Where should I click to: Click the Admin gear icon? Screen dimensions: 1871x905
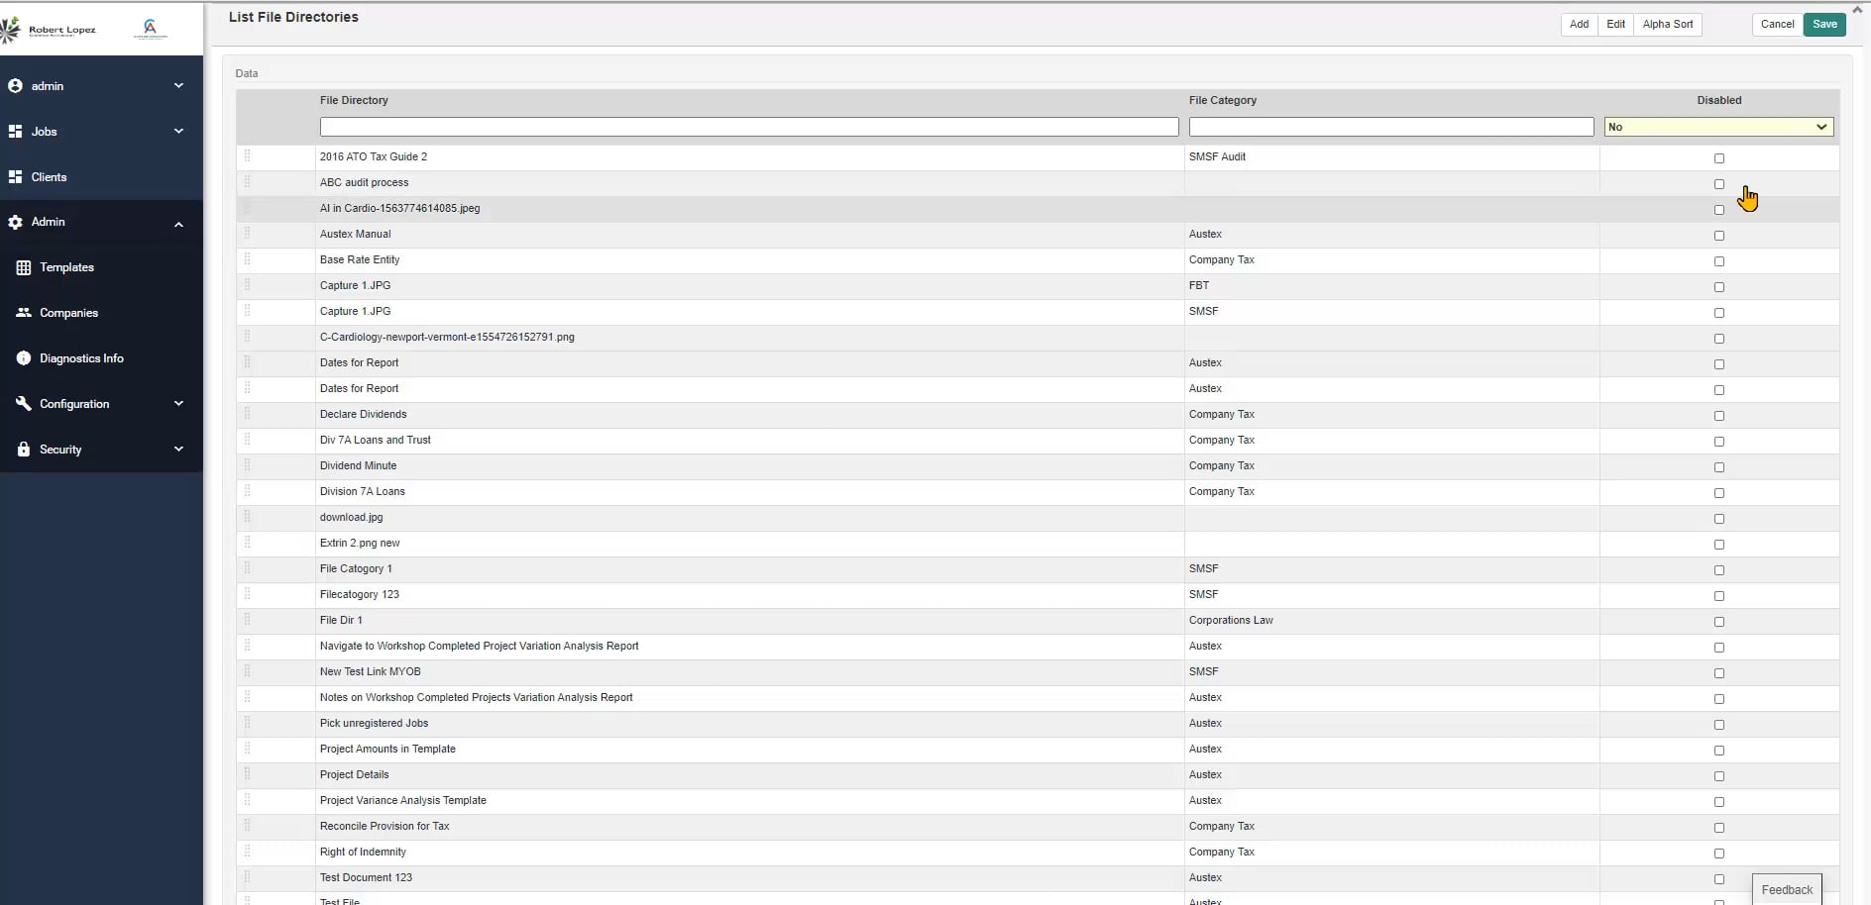click(x=15, y=222)
